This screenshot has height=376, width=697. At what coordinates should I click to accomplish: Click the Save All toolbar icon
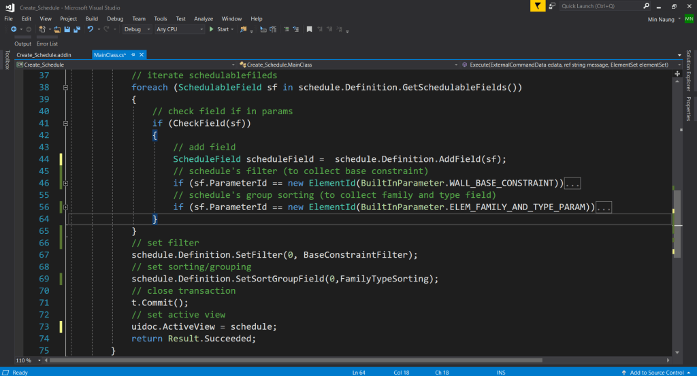click(x=76, y=29)
